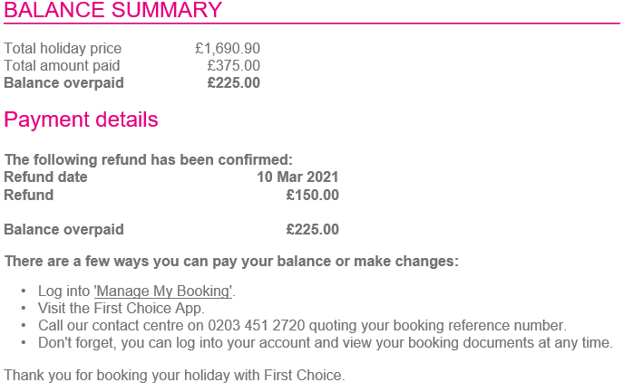Click the 'Thank you for booking' closing line
Viewport: 633px width, 392px height.
174,375
